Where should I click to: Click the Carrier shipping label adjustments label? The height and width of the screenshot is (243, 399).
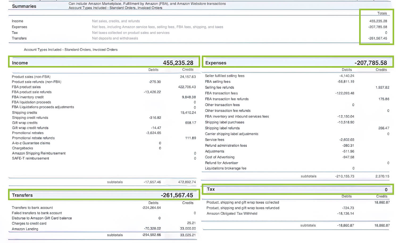232,134
